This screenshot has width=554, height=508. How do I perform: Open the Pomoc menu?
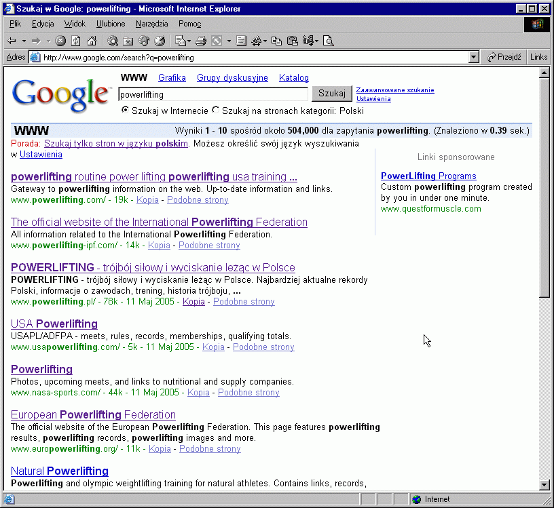(189, 24)
